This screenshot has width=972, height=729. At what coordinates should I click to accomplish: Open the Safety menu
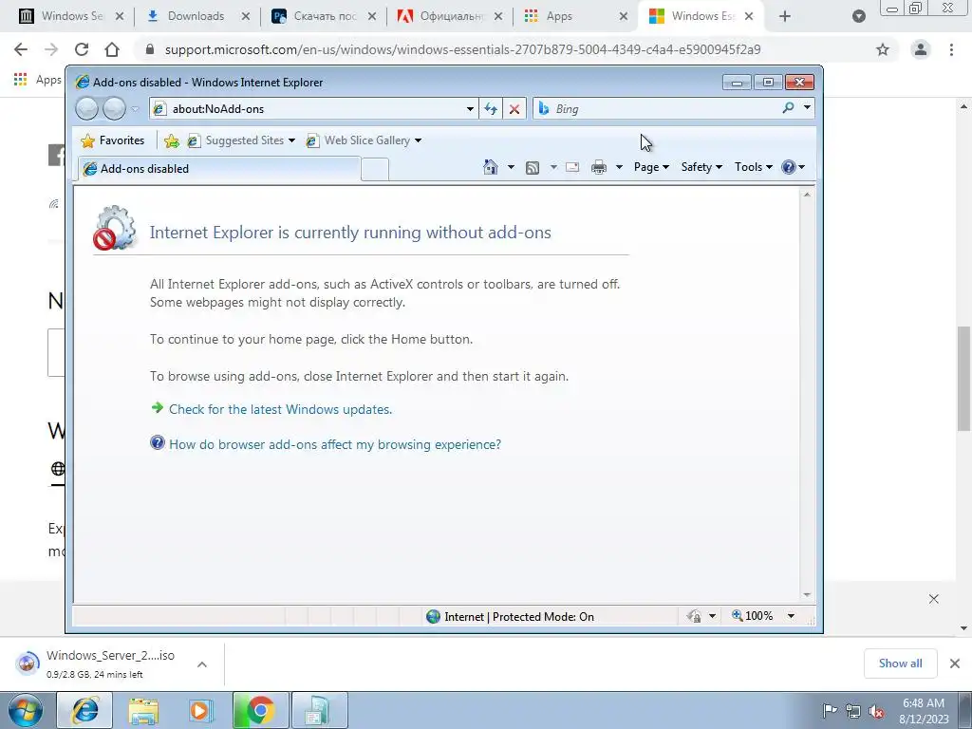click(x=701, y=167)
